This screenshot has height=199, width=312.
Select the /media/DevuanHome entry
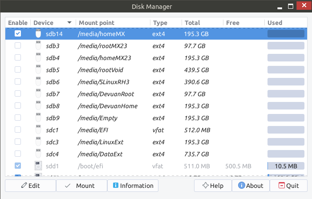[107, 106]
